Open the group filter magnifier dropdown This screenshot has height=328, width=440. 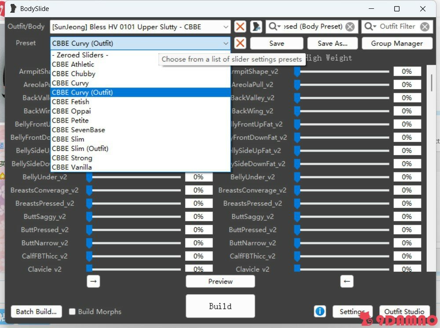click(x=275, y=27)
